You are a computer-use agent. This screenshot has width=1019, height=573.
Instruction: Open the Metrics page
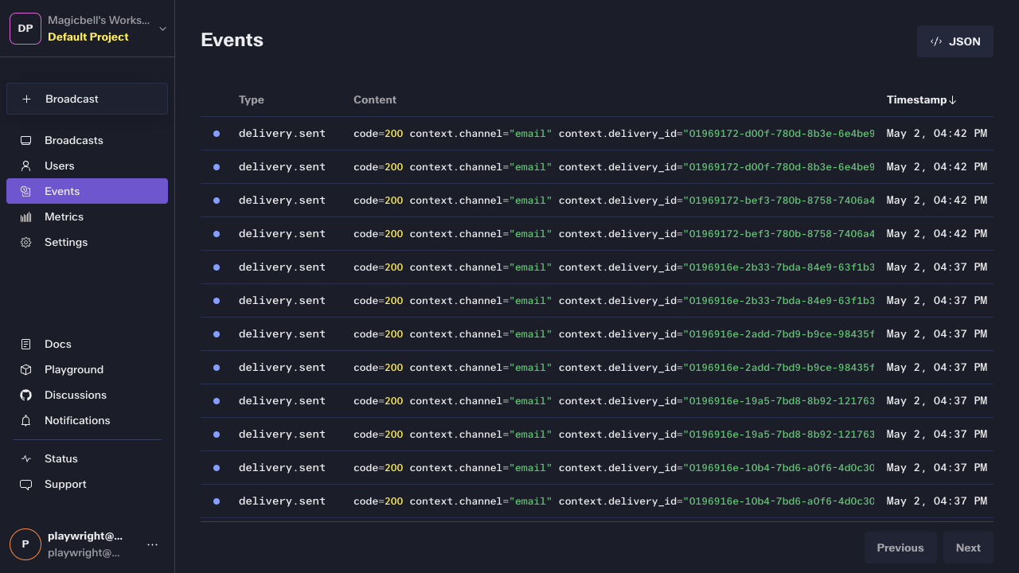click(87, 216)
